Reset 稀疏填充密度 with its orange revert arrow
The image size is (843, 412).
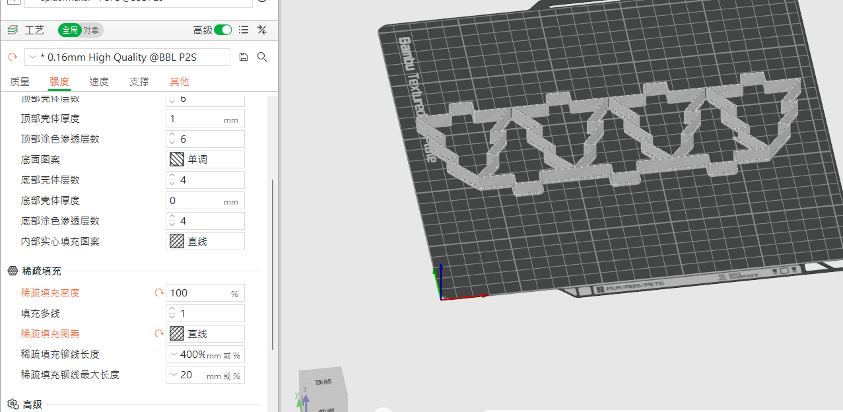click(158, 292)
